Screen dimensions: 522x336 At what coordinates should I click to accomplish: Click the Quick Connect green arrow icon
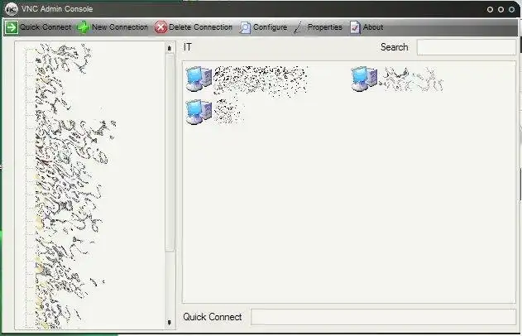pos(12,27)
